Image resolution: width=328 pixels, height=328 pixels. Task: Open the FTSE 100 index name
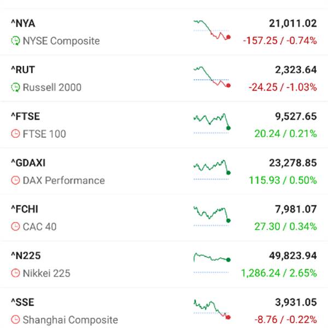tap(44, 134)
